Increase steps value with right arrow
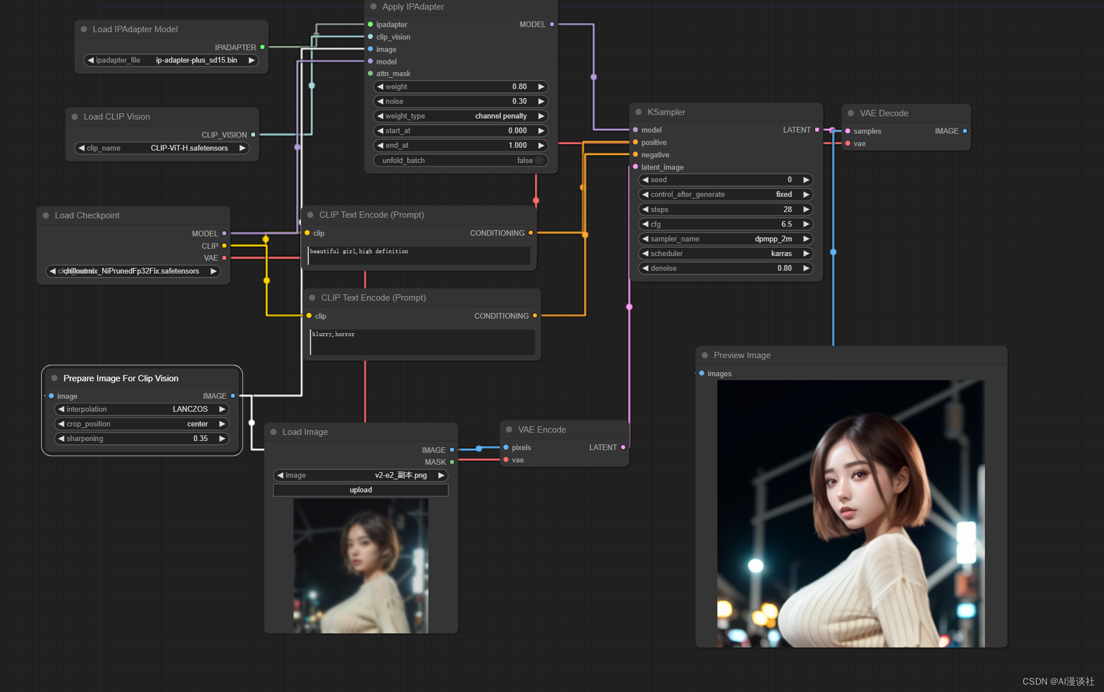This screenshot has width=1104, height=692. pos(806,210)
